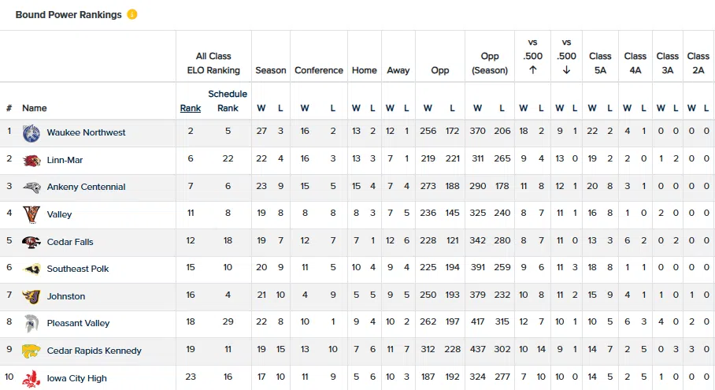This screenshot has height=390, width=715.
Task: Click the Name column header
Action: pyautogui.click(x=35, y=108)
